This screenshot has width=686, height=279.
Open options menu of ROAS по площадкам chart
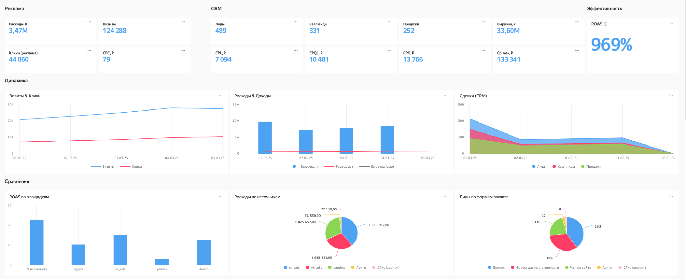click(220, 197)
